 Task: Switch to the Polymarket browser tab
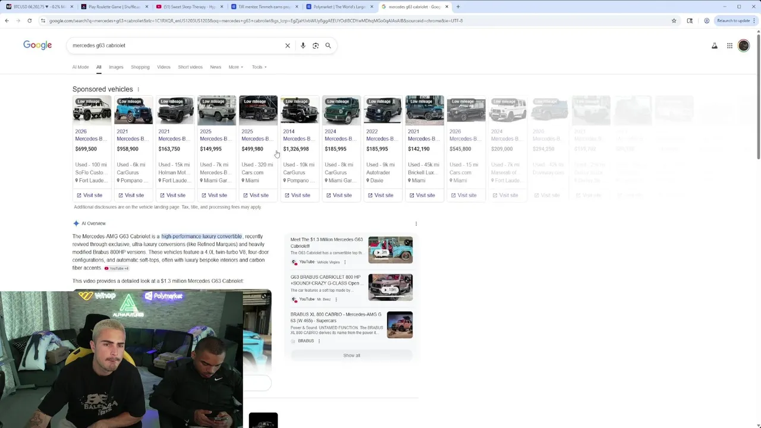(x=339, y=7)
